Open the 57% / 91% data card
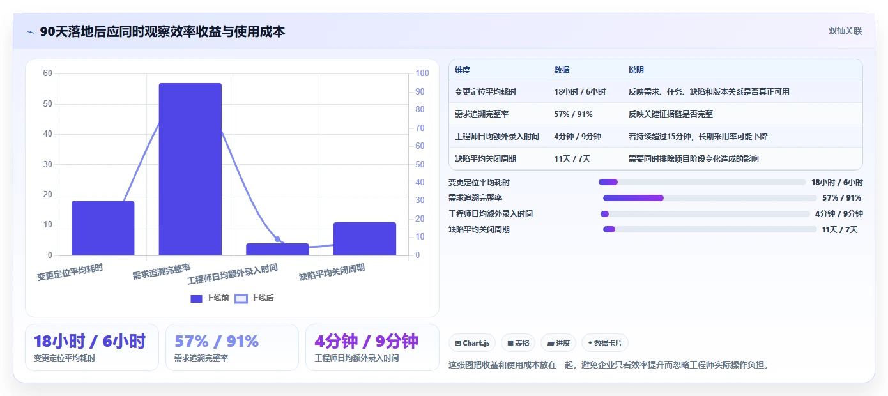 pos(232,347)
